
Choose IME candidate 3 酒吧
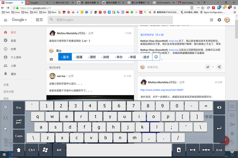(92, 57)
